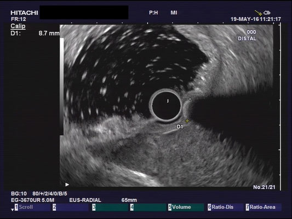Select function key 1 Scroll
The height and width of the screenshot is (219, 292).
pyautogui.click(x=33, y=207)
